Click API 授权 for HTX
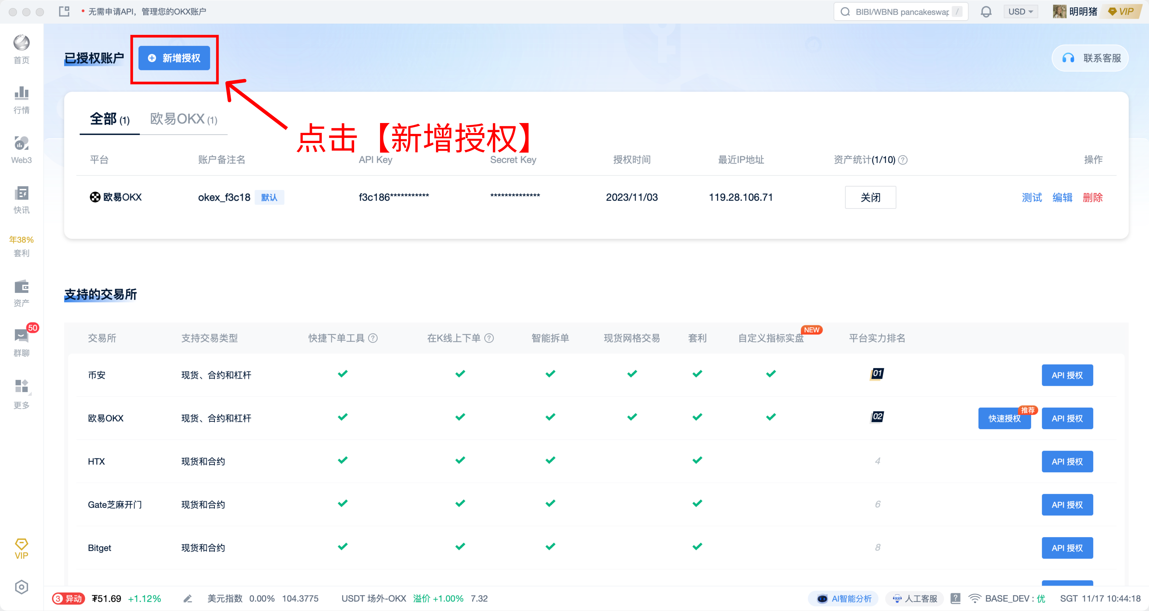This screenshot has height=611, width=1149. (x=1067, y=462)
